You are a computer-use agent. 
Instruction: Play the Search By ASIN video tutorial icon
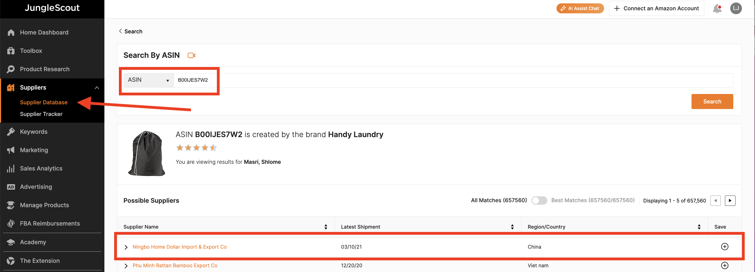coord(191,55)
